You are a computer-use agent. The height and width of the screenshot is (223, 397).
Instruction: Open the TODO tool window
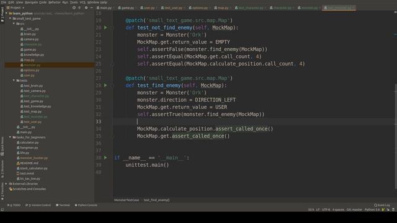coord(14,205)
